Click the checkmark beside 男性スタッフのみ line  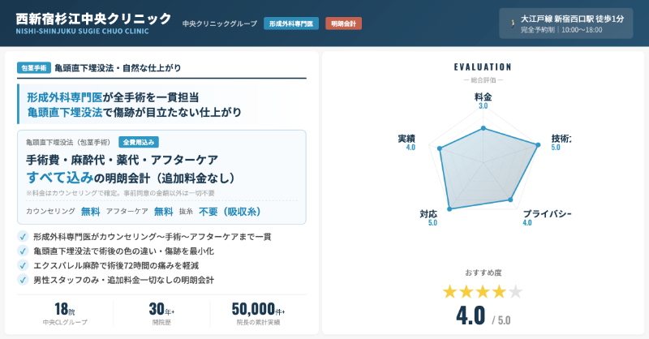[22, 280]
